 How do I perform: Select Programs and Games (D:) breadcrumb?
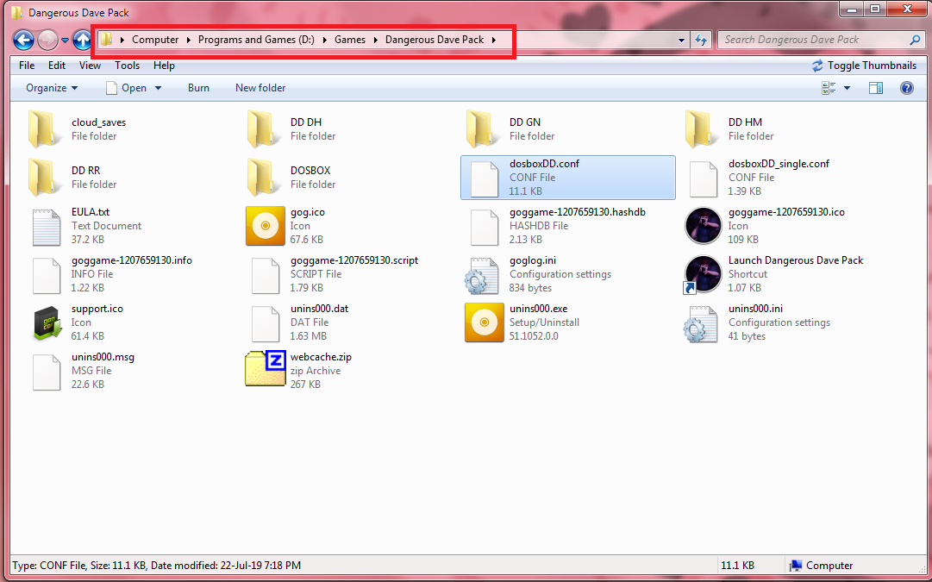click(x=256, y=40)
